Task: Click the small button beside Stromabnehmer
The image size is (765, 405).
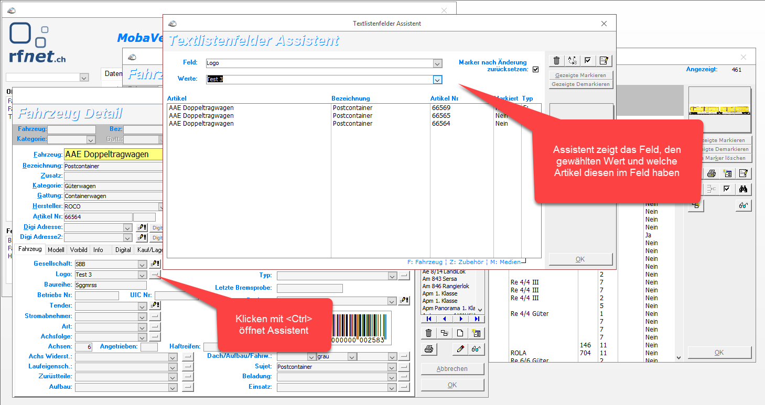Action: coord(155,316)
